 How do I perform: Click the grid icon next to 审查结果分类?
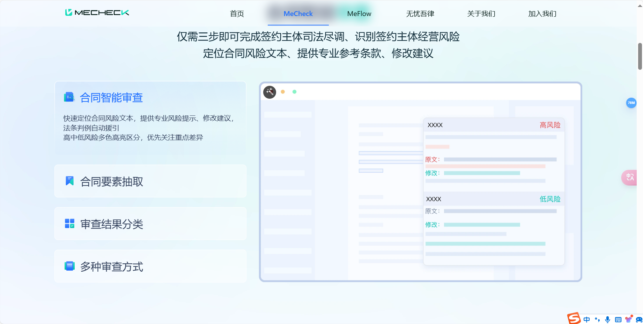tap(69, 224)
